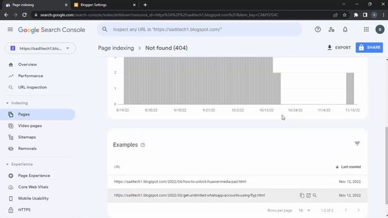This screenshot has height=218, width=388.
Task: Open a new browser tab
Action: click(145, 5)
